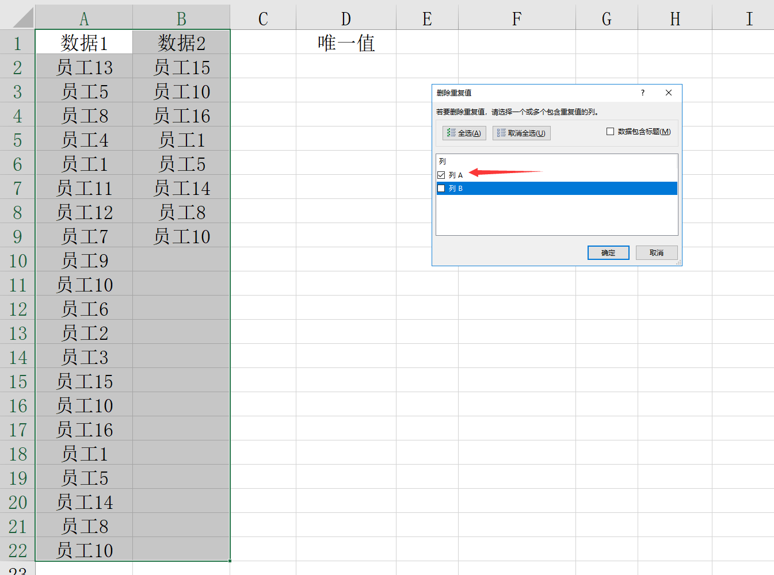Select column E header
Image resolution: width=774 pixels, height=575 pixels.
[427, 18]
